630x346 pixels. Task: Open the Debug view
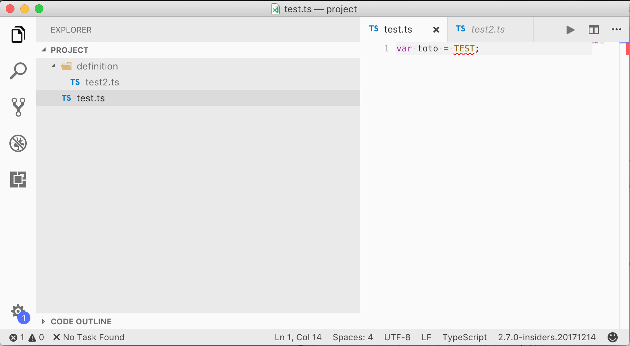(18, 143)
